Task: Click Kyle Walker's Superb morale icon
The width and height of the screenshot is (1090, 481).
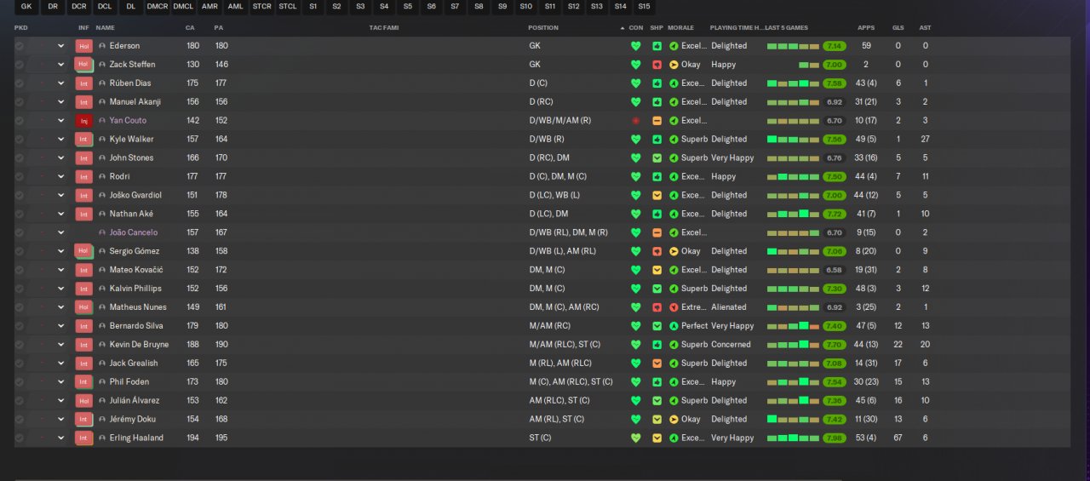Action: click(674, 140)
